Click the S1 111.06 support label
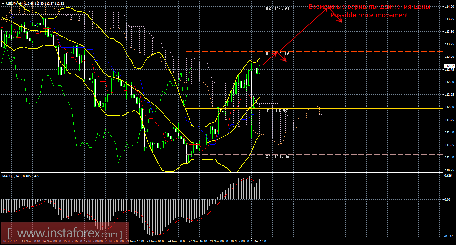 [x=277, y=157]
